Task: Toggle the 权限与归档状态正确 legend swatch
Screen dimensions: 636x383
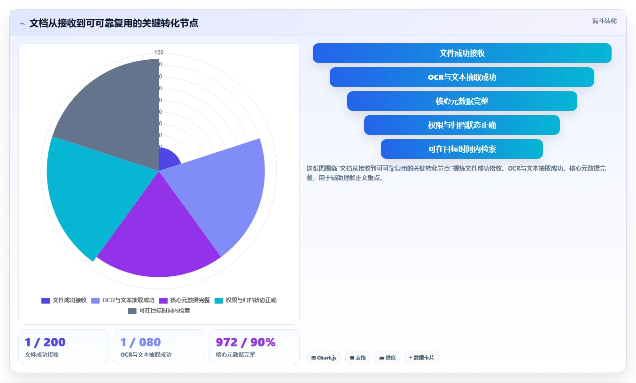Action: coord(218,300)
